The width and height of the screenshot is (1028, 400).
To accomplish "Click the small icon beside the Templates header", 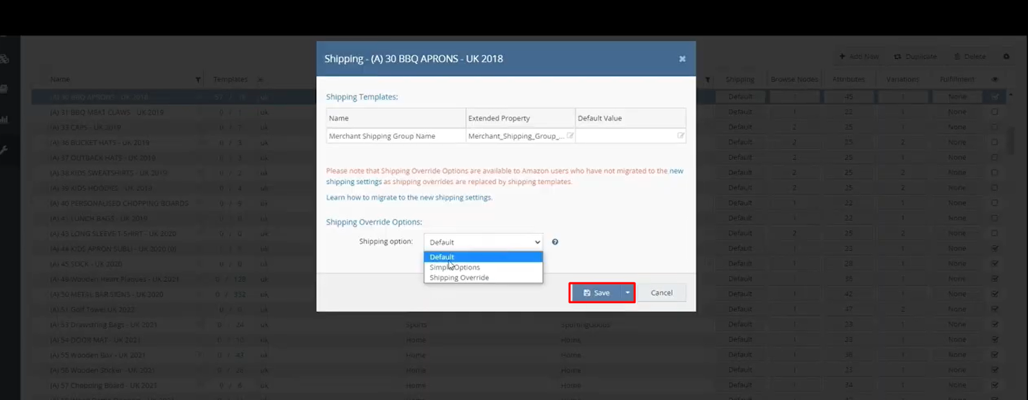I will 260,80.
